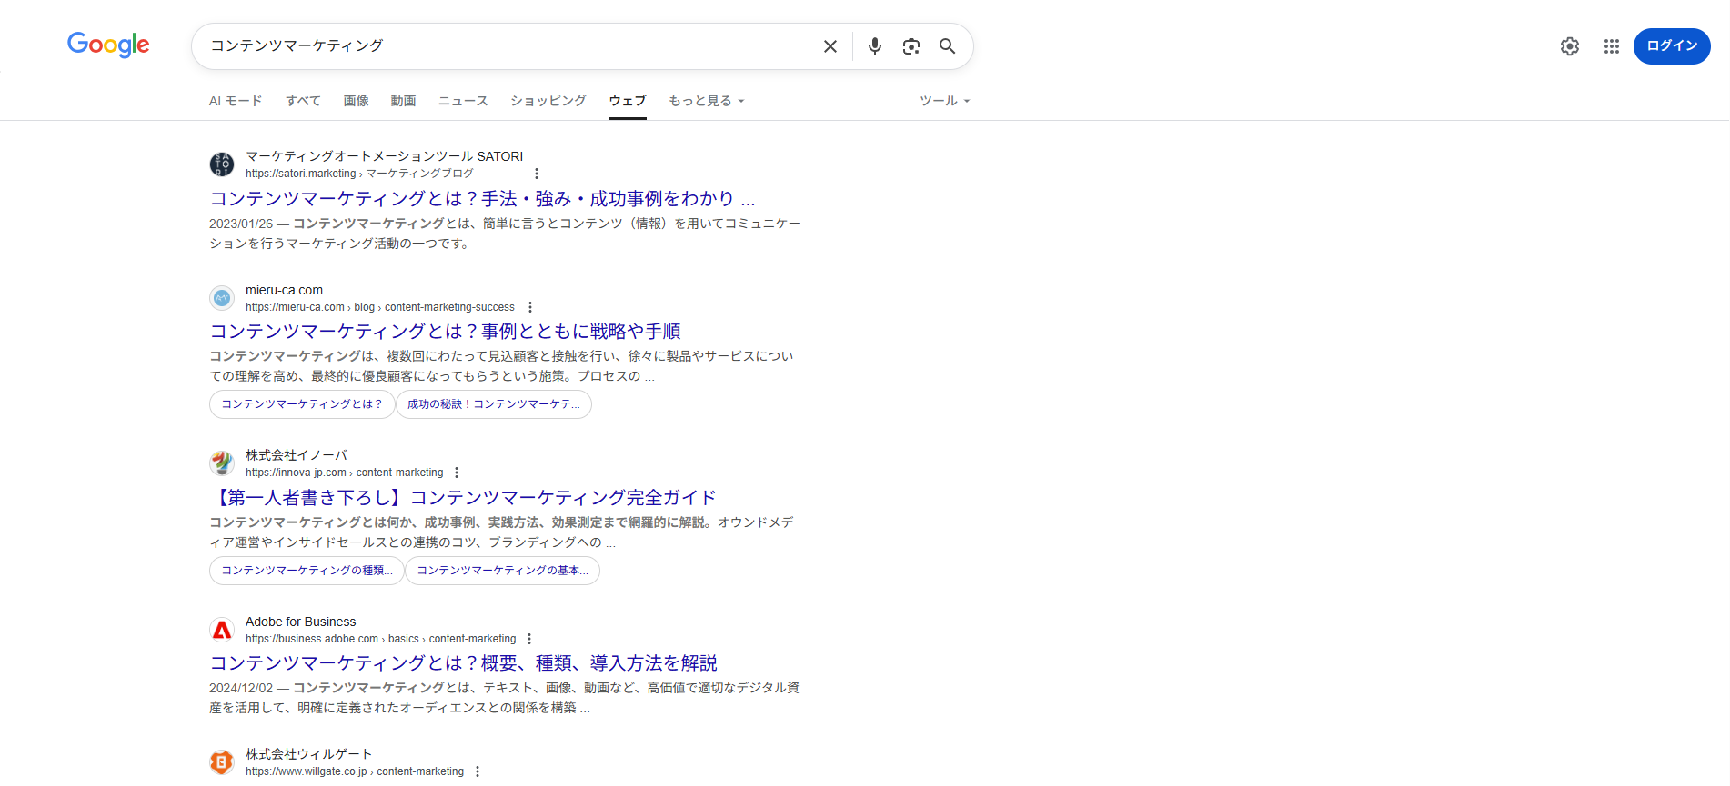
Task: Switch to the 画像 tab
Action: 356,101
